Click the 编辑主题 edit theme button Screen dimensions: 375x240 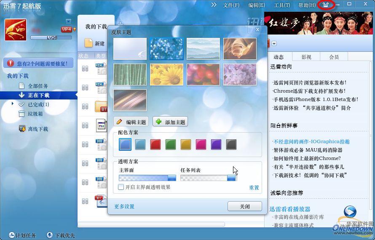tap(131, 122)
